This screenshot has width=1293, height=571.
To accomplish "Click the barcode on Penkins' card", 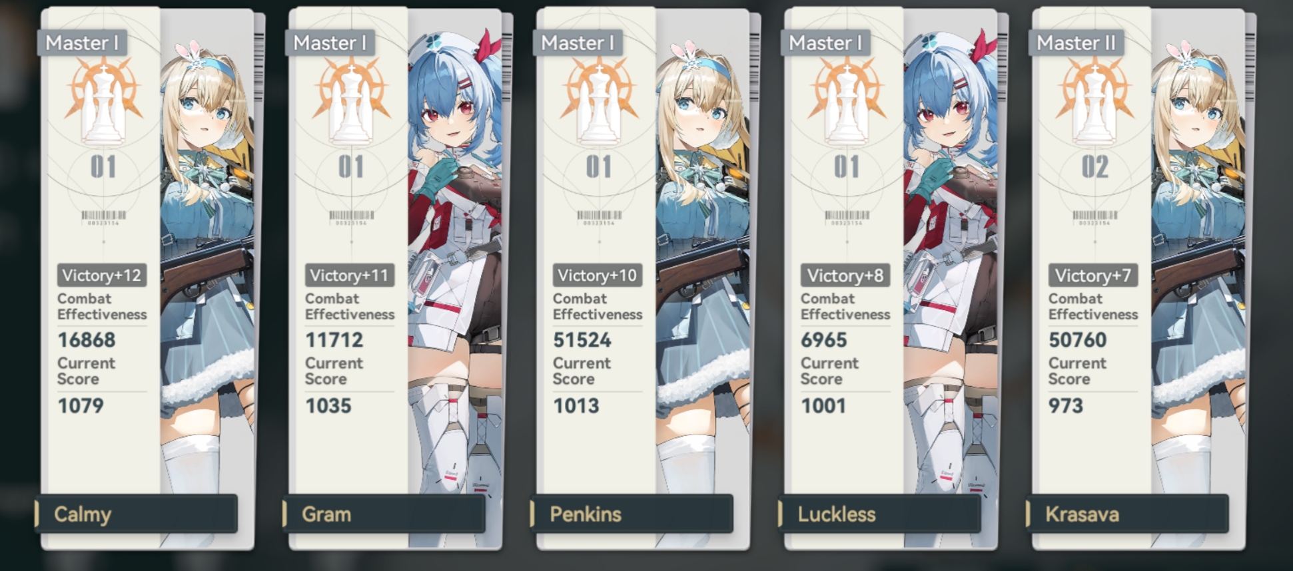I will pyautogui.click(x=599, y=218).
